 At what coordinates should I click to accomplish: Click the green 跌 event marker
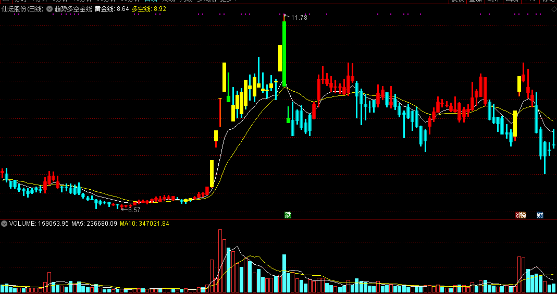(x=288, y=215)
